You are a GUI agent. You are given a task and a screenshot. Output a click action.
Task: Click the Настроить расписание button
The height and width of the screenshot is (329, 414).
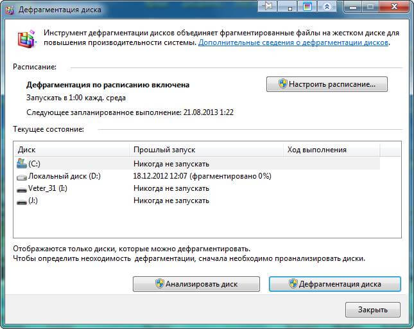pyautogui.click(x=327, y=84)
